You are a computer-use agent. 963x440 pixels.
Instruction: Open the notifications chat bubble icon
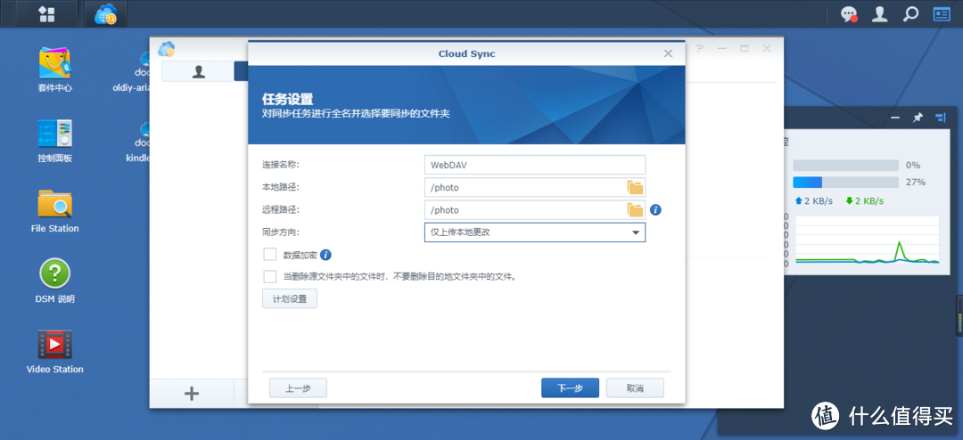click(x=849, y=14)
